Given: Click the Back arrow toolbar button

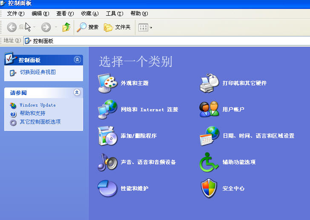Looking at the screenshot, I should tap(12, 27).
